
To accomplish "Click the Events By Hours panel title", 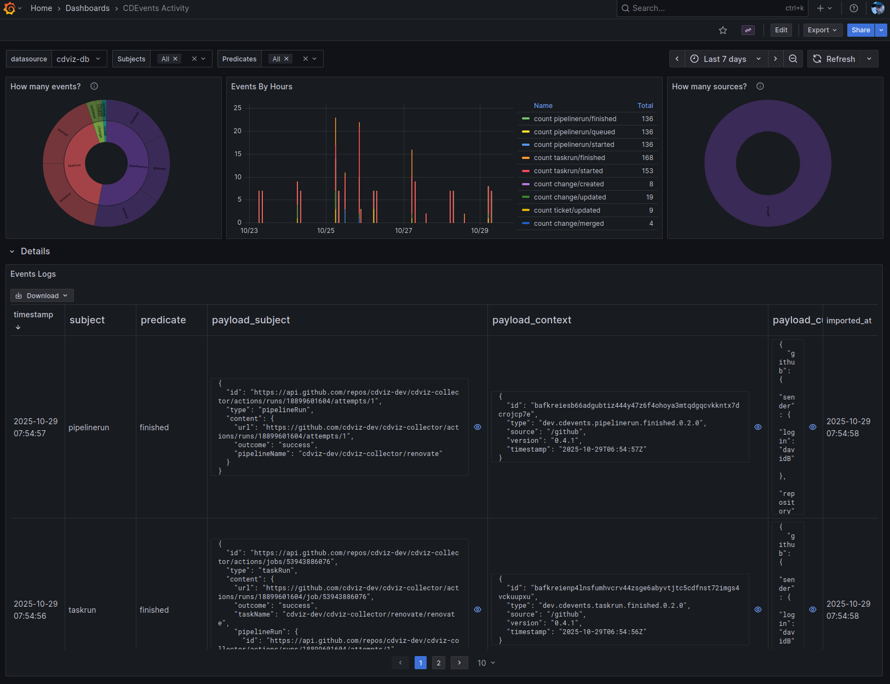I will [262, 87].
